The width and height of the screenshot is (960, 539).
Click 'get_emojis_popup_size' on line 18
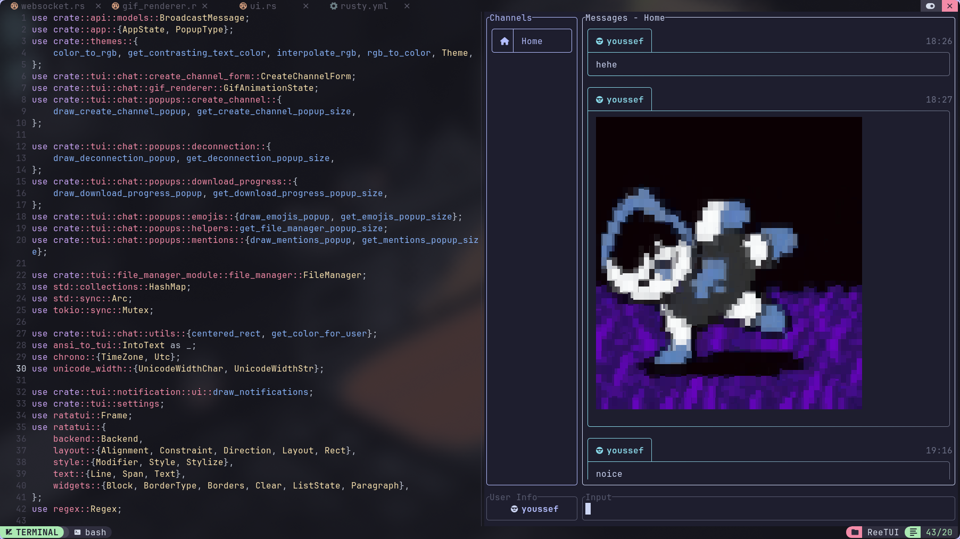(x=396, y=216)
